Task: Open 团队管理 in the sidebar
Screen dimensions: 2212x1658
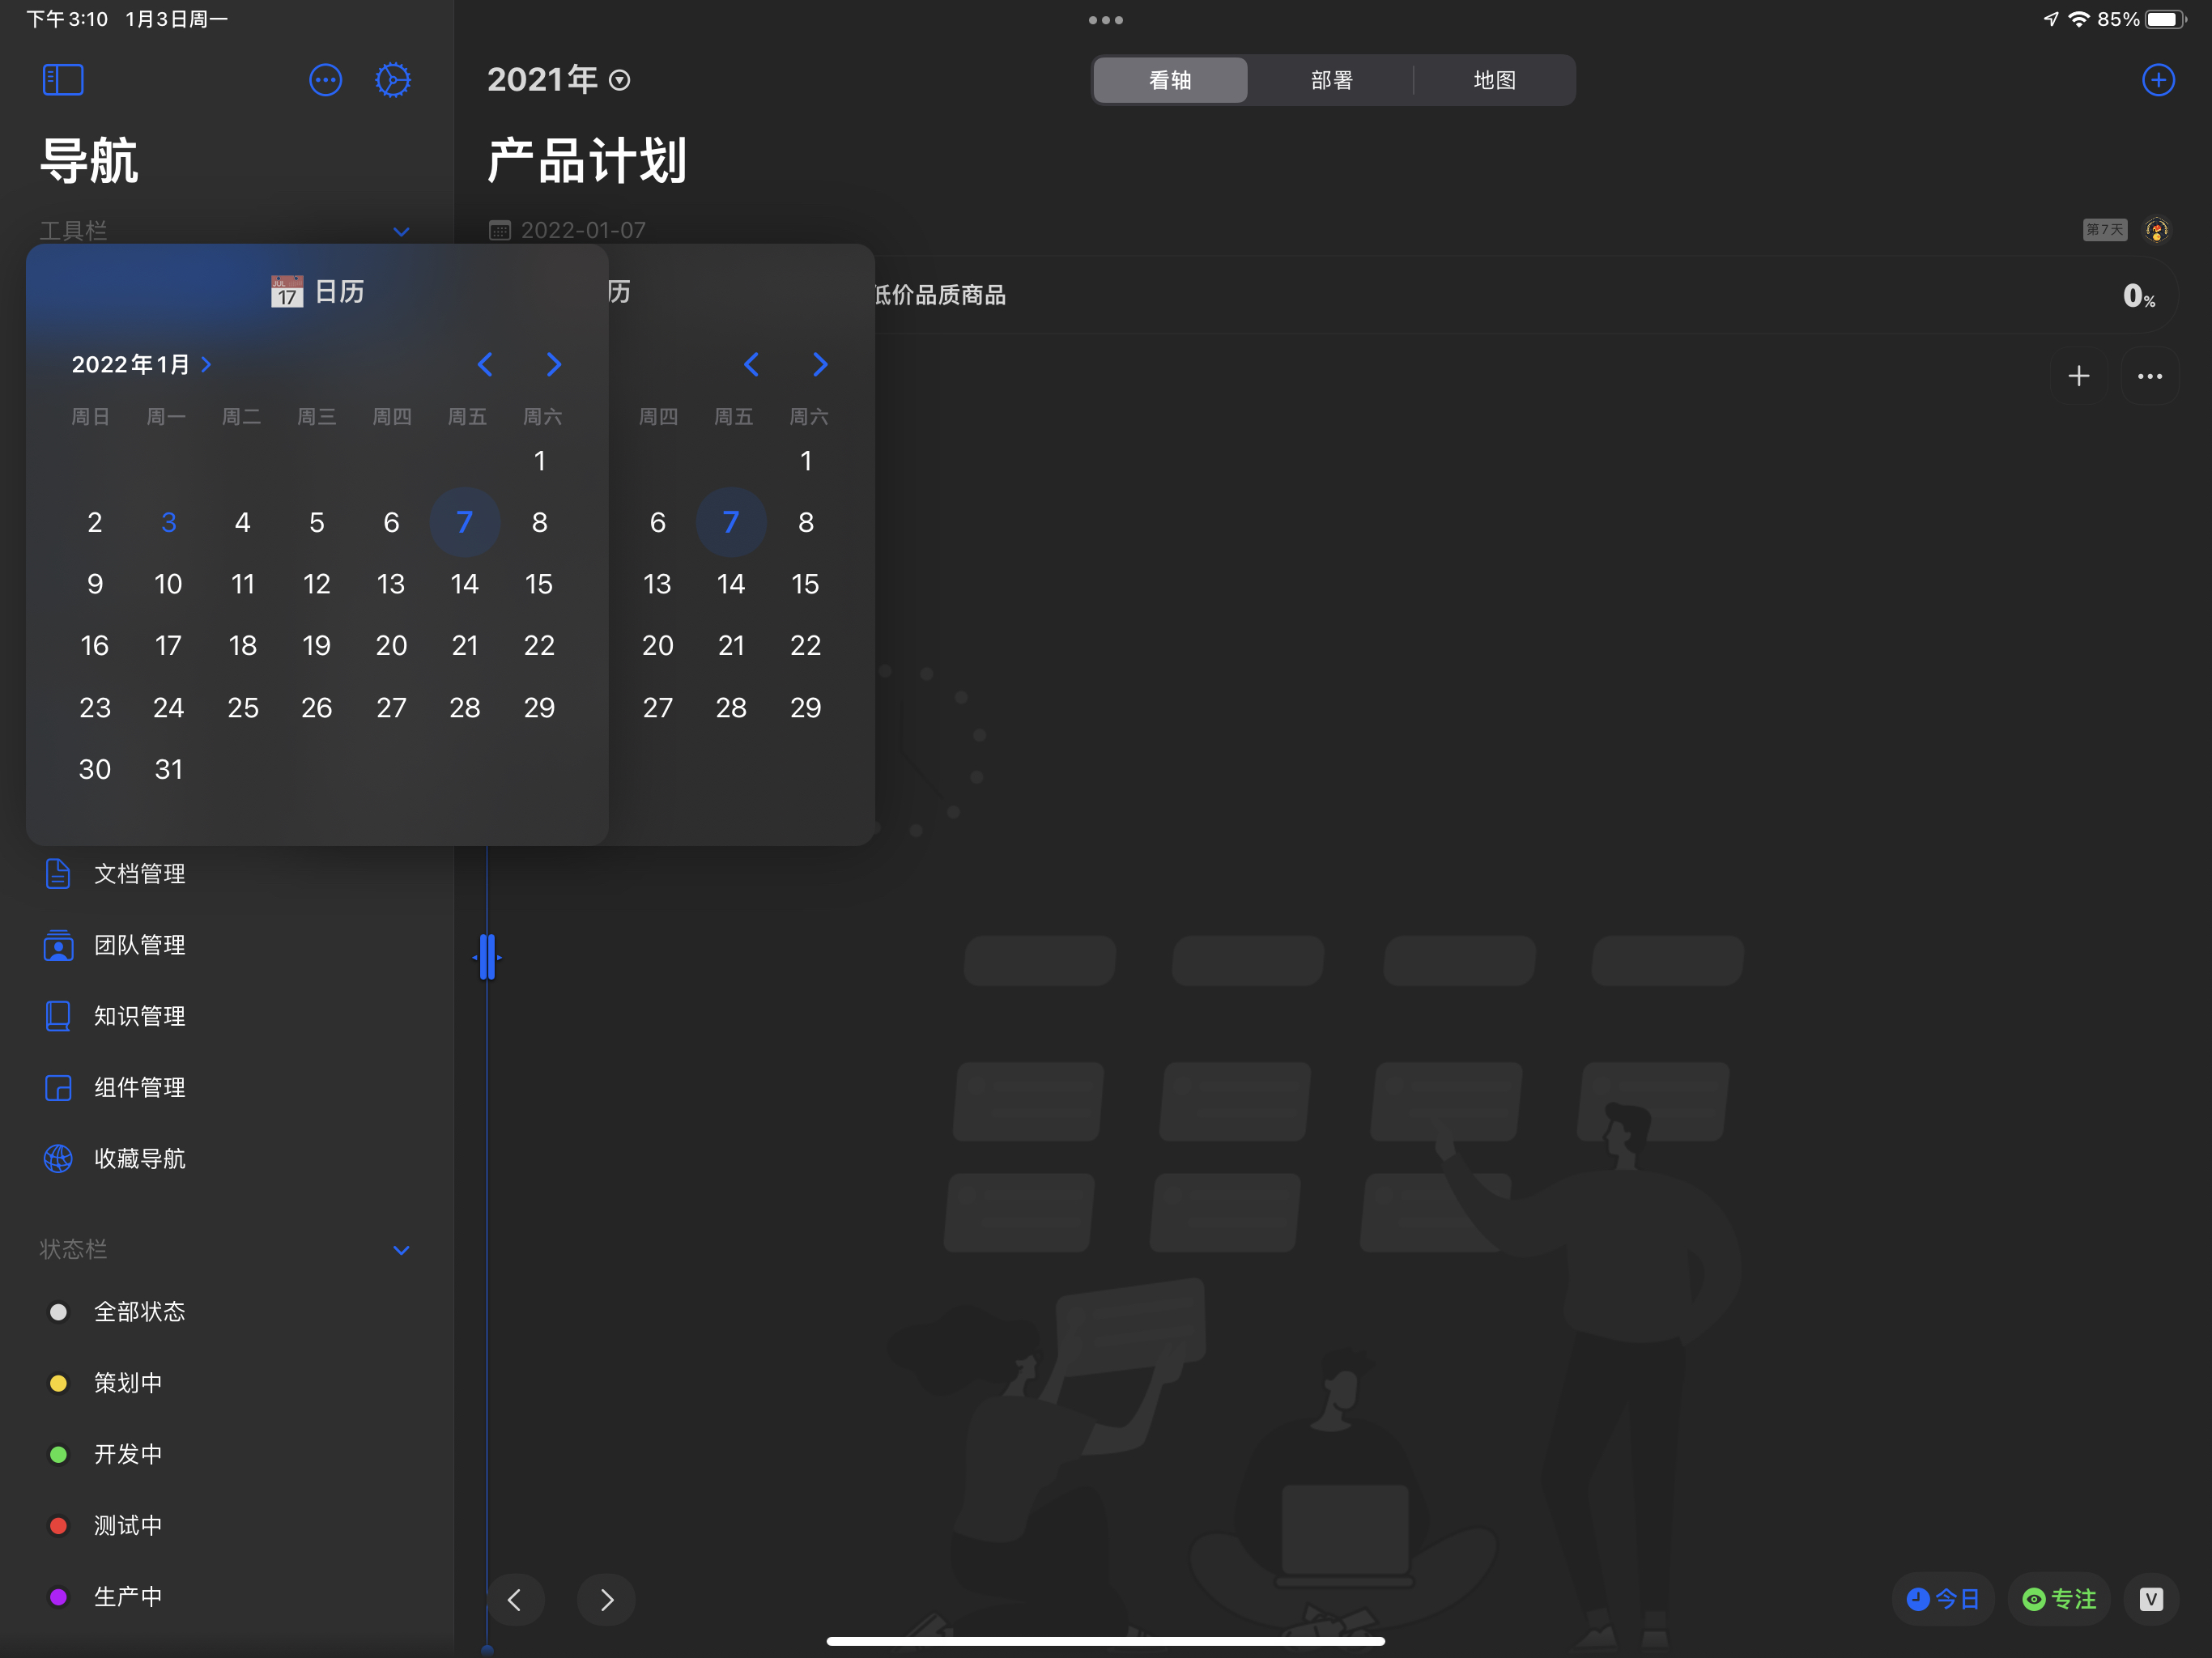Action: coord(139,945)
